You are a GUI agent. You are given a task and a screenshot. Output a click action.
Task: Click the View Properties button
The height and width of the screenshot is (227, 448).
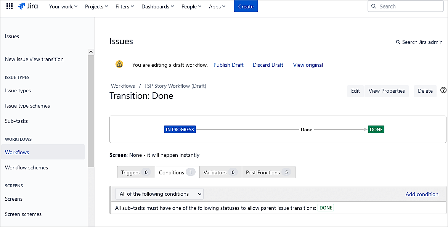pos(386,91)
